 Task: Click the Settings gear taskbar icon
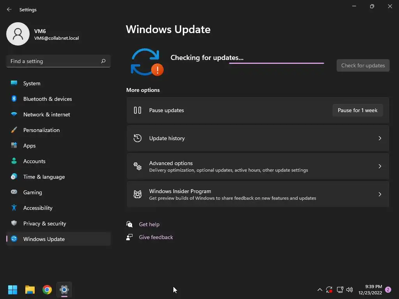(x=64, y=290)
